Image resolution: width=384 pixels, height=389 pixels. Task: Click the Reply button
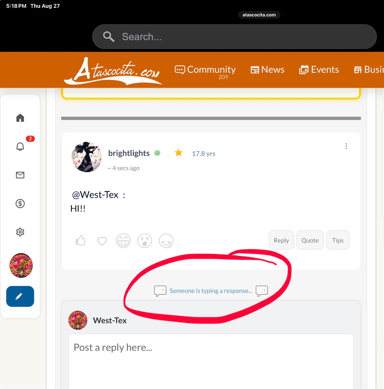[281, 240]
